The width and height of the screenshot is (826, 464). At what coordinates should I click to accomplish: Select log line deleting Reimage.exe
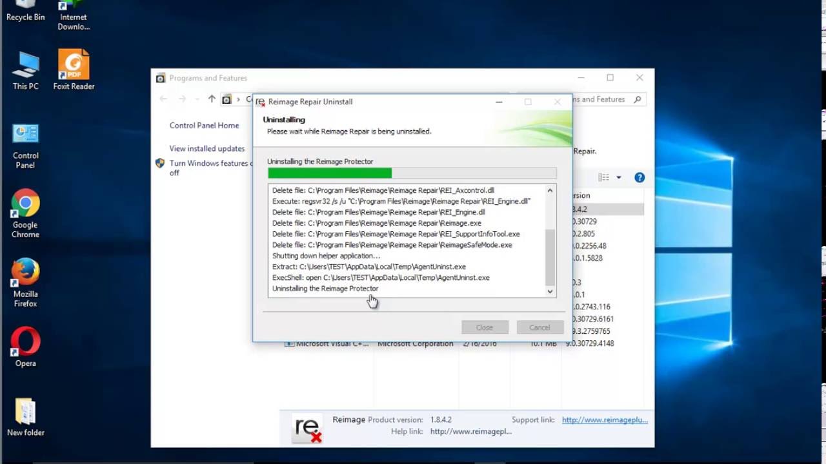[x=377, y=223]
